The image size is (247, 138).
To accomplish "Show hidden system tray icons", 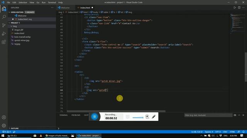I will click(201, 136).
